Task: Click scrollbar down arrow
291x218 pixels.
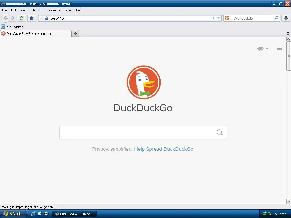Action: (289, 201)
